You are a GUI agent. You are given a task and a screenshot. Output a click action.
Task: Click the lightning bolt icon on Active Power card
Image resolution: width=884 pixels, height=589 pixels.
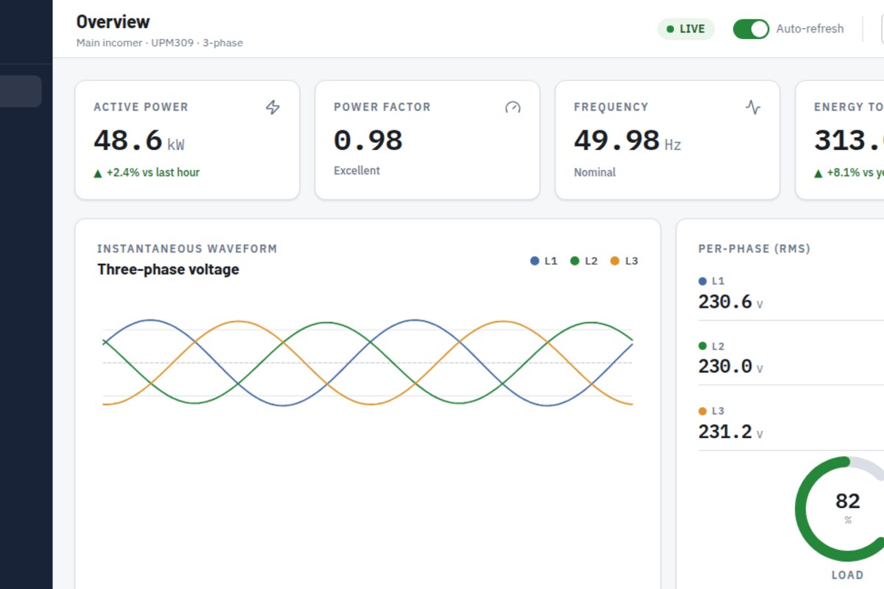coord(273,107)
